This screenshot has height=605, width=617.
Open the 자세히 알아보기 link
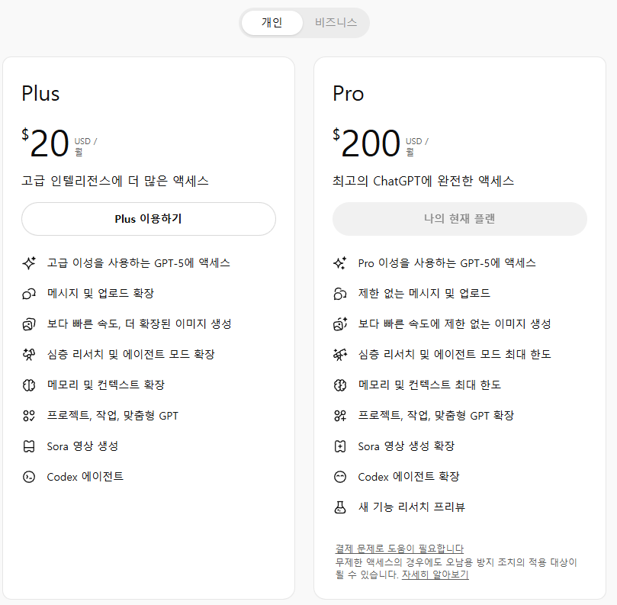[x=435, y=575]
